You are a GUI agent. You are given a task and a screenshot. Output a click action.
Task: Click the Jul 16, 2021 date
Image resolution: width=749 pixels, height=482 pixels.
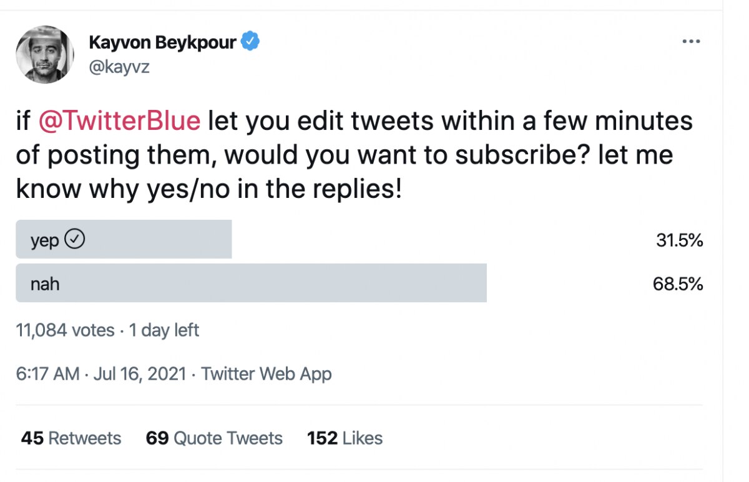140,374
